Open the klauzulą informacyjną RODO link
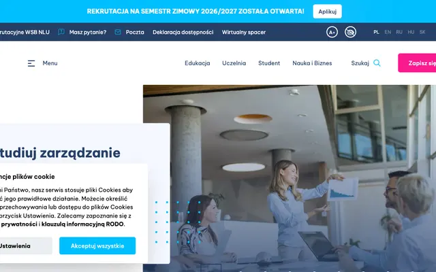Viewport: 436px width, 272px height. (x=82, y=224)
